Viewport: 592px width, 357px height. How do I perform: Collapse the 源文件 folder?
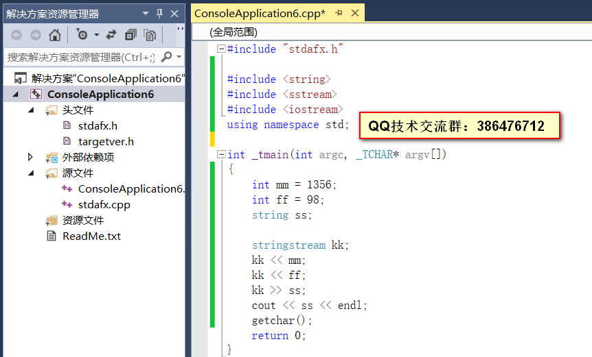(32, 173)
